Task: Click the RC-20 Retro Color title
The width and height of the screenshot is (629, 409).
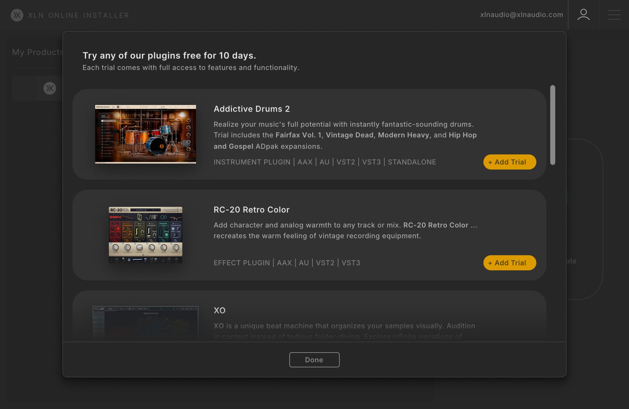Action: tap(252, 210)
